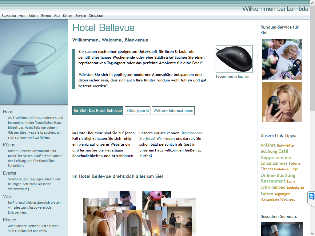Open the Einzelzimmer link tip

tap(274, 163)
